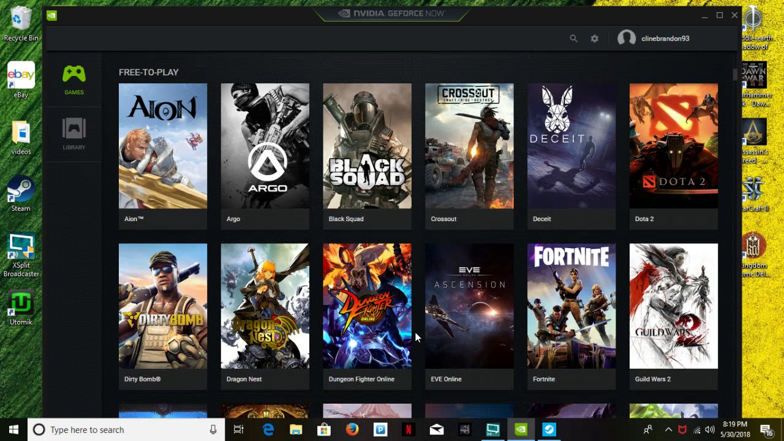Open File Explorer from the taskbar
Image resolution: width=784 pixels, height=441 pixels.
[x=296, y=430]
